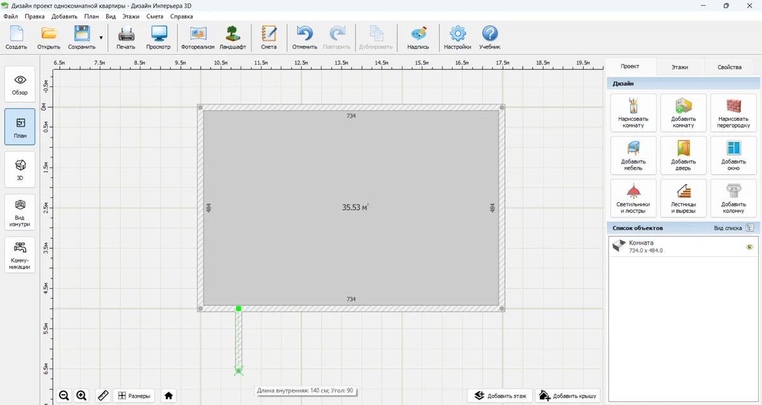Choose Добавить окно tool

point(733,155)
